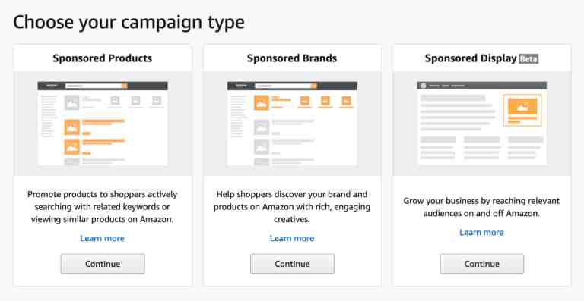The width and height of the screenshot is (584, 301).
Task: Click the large orange brand logo in Sponsored Brands preview
Action: click(x=262, y=102)
